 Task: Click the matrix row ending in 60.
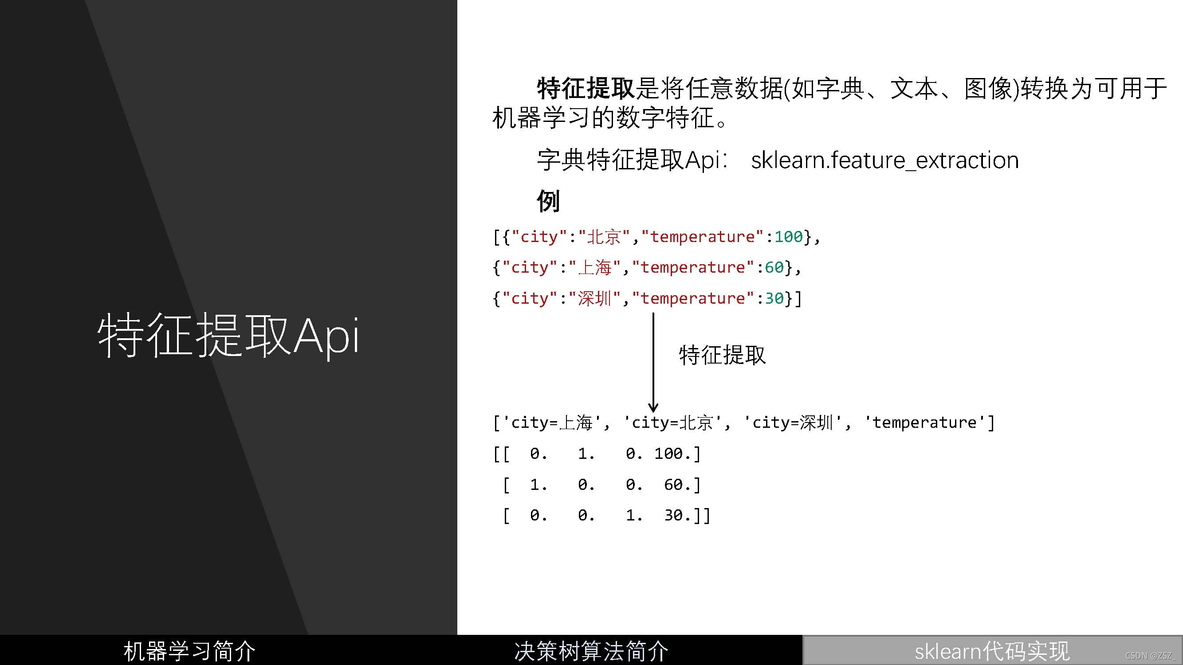(x=601, y=485)
